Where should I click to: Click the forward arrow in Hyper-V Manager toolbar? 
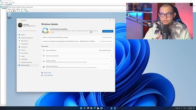pos(3,4)
